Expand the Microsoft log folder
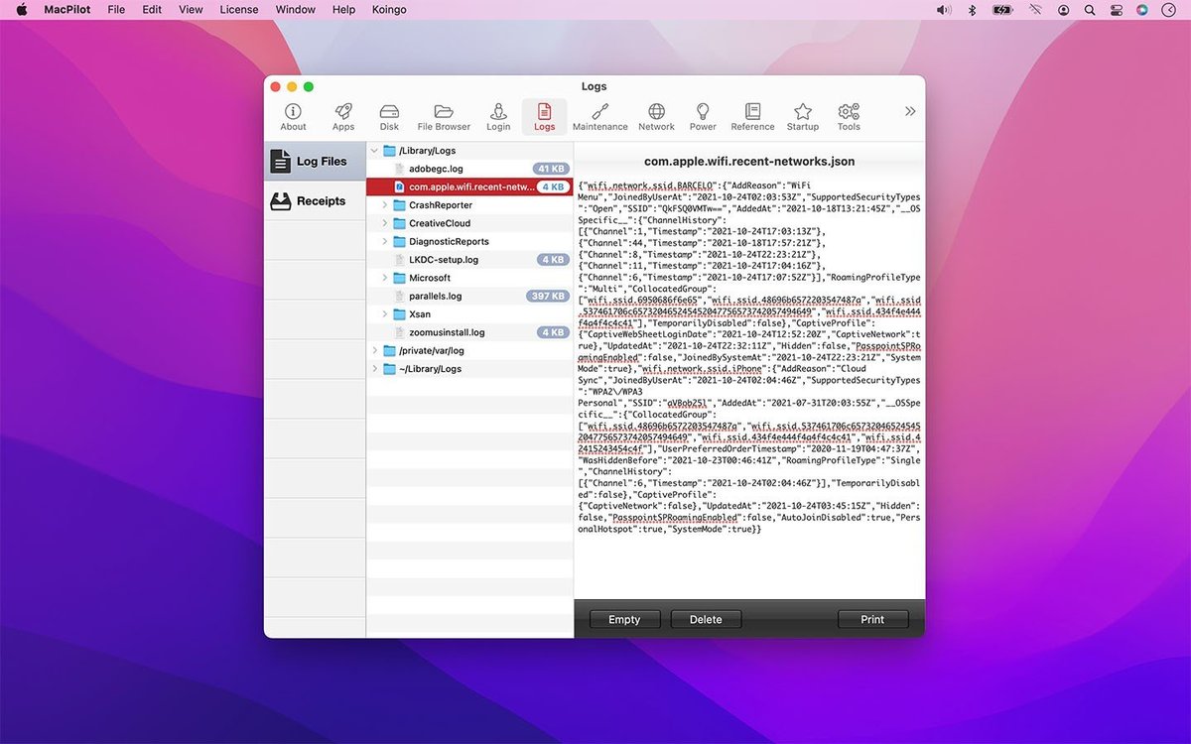 click(387, 277)
